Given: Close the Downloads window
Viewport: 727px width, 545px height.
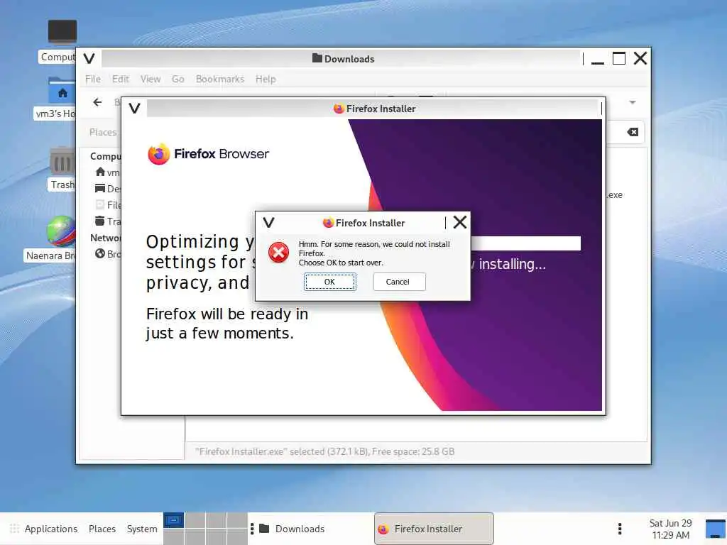Looking at the screenshot, I should tap(640, 58).
